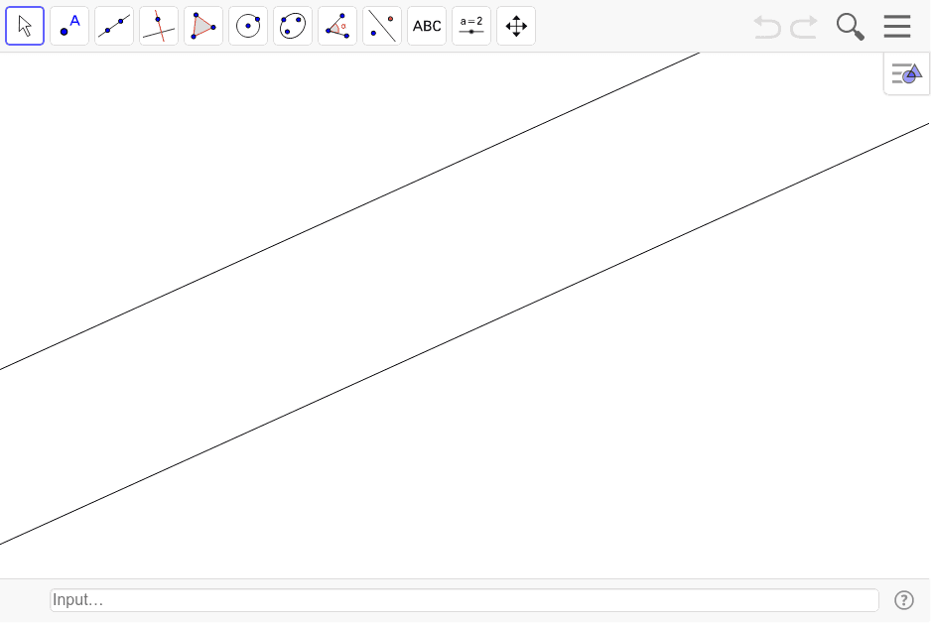Viewport: 931px width, 623px height.
Task: Select the Line through two points tool
Action: click(x=114, y=26)
